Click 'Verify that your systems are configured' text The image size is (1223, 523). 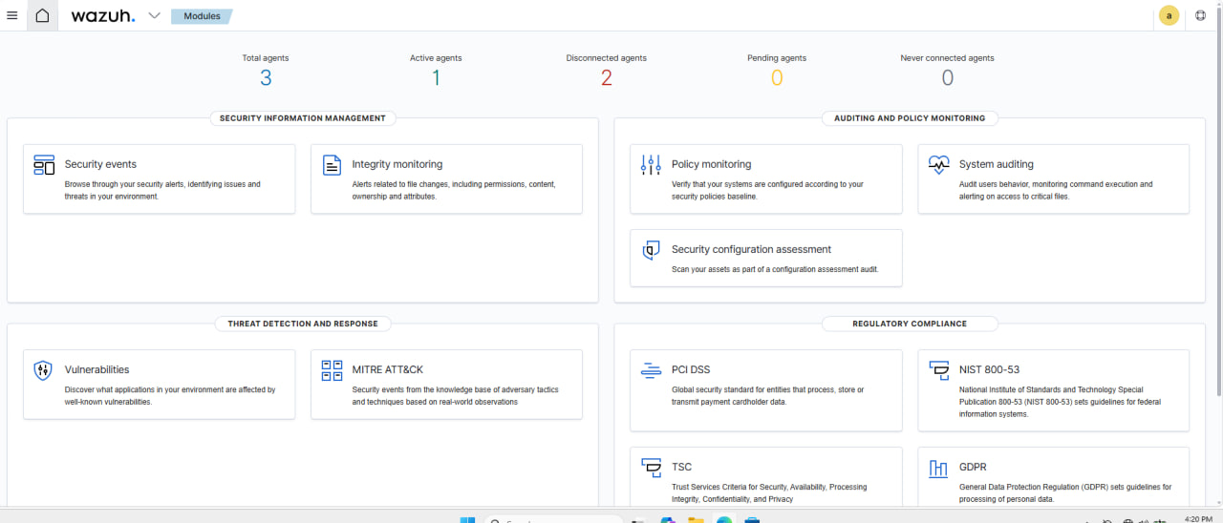pyautogui.click(x=767, y=190)
